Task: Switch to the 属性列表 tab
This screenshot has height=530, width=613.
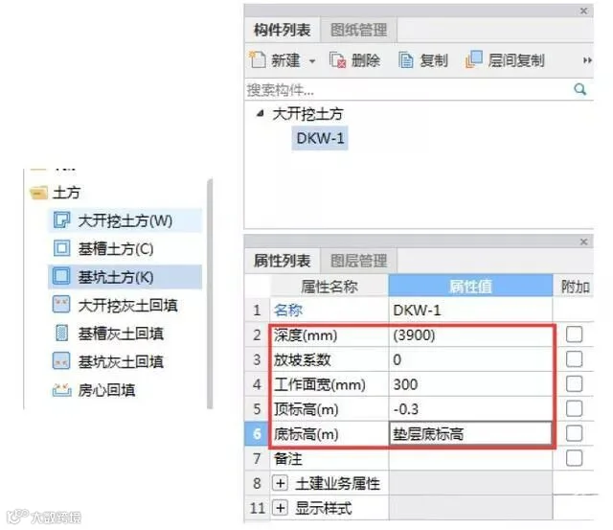Action: 282,261
